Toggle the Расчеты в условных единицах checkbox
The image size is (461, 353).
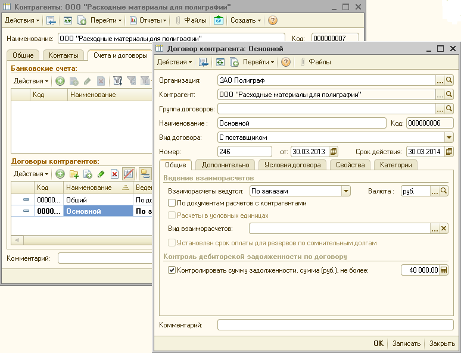click(172, 215)
